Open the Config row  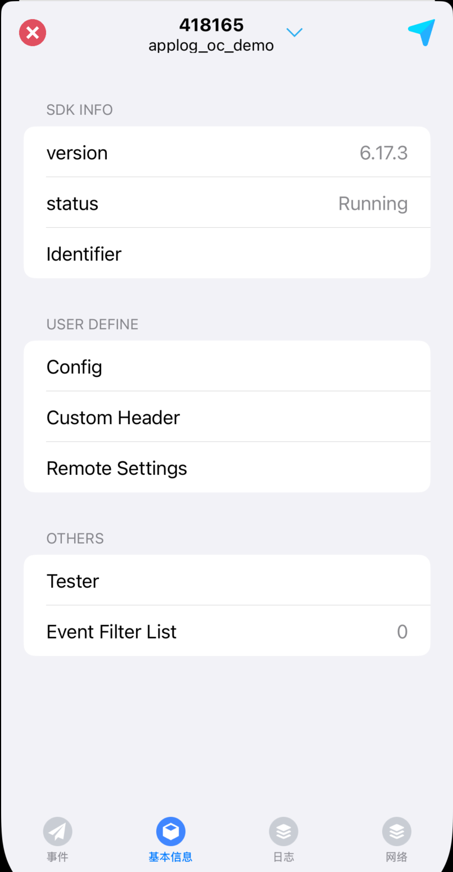click(227, 366)
